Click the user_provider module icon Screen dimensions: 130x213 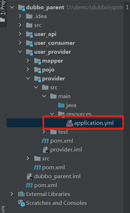[30, 52]
